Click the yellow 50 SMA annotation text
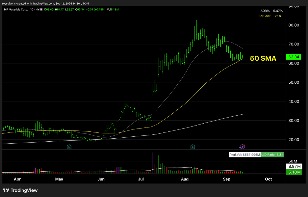The width and height of the screenshot is (308, 197). [263, 58]
